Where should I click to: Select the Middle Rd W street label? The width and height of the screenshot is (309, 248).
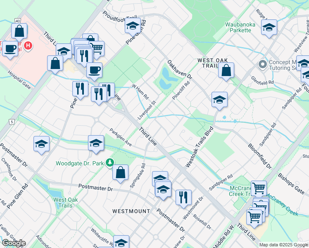[224, 236]
